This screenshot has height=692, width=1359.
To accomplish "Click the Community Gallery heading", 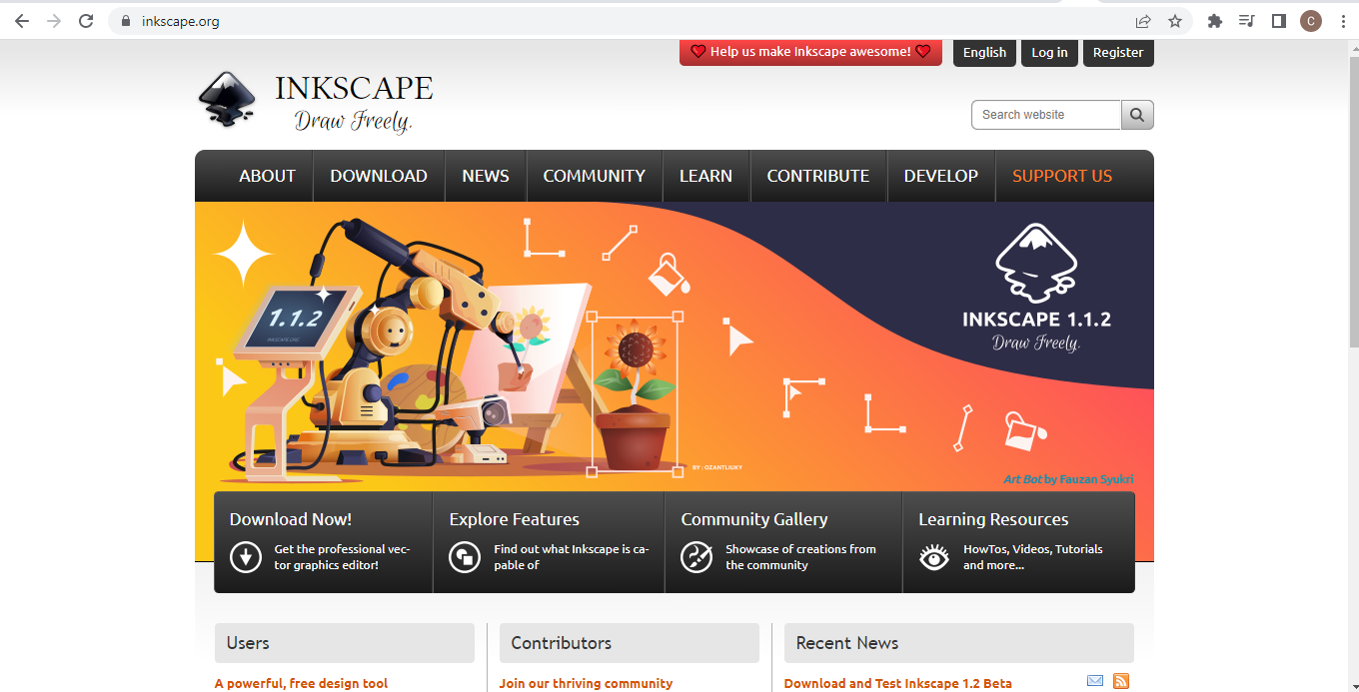I will (754, 519).
